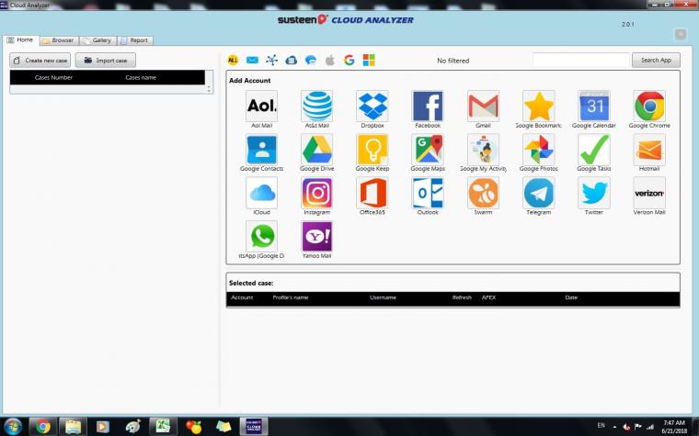This screenshot has width=699, height=436.
Task: Click the Cases Number column header
Action: (x=53, y=77)
